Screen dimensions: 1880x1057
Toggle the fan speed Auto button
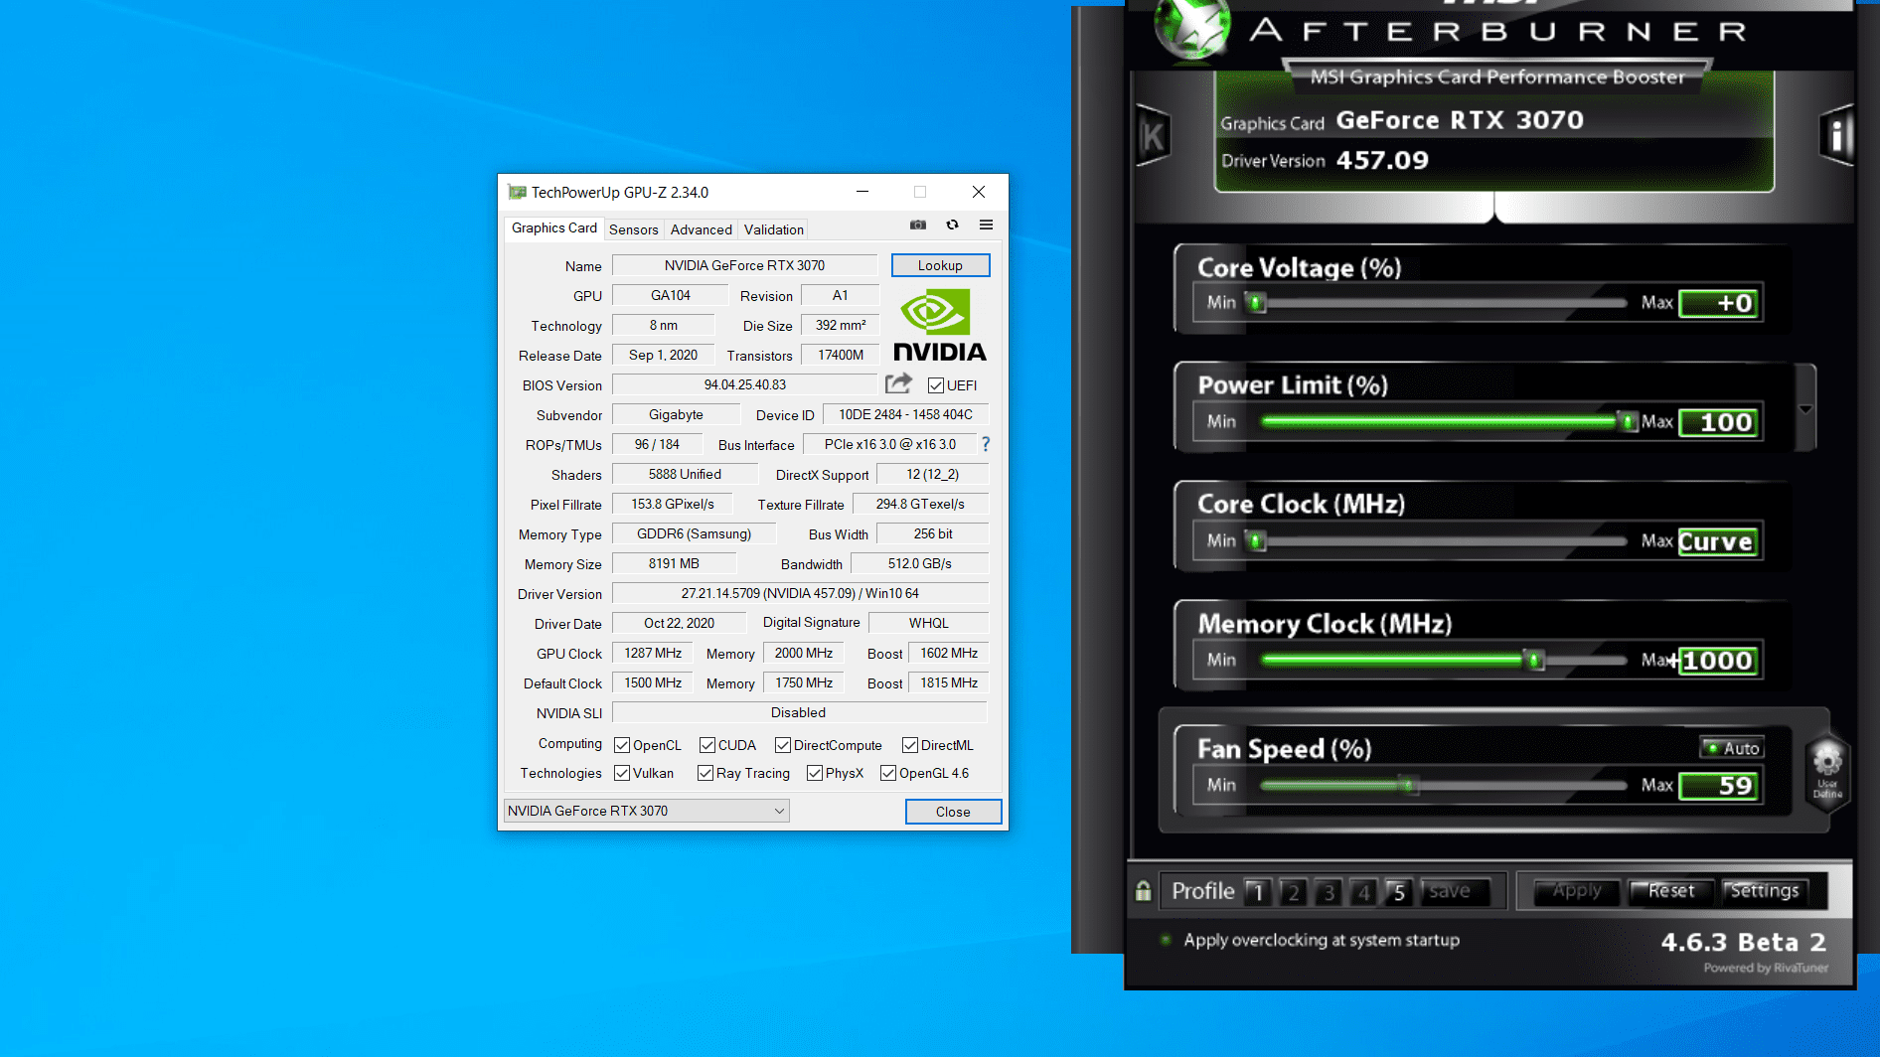(x=1732, y=748)
